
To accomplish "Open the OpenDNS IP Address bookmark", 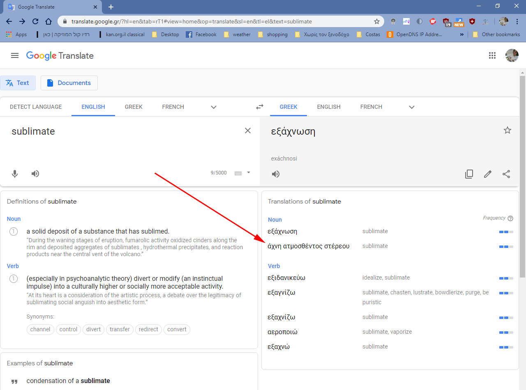I will tap(415, 34).
